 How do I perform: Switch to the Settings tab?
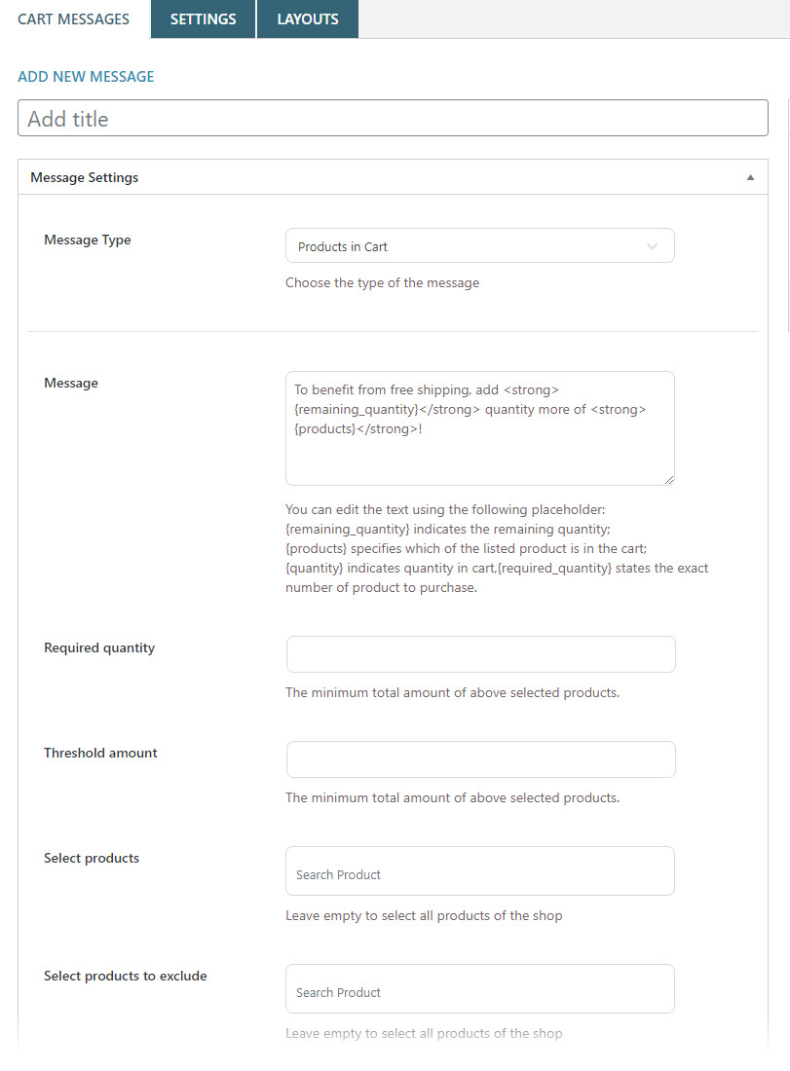[203, 19]
